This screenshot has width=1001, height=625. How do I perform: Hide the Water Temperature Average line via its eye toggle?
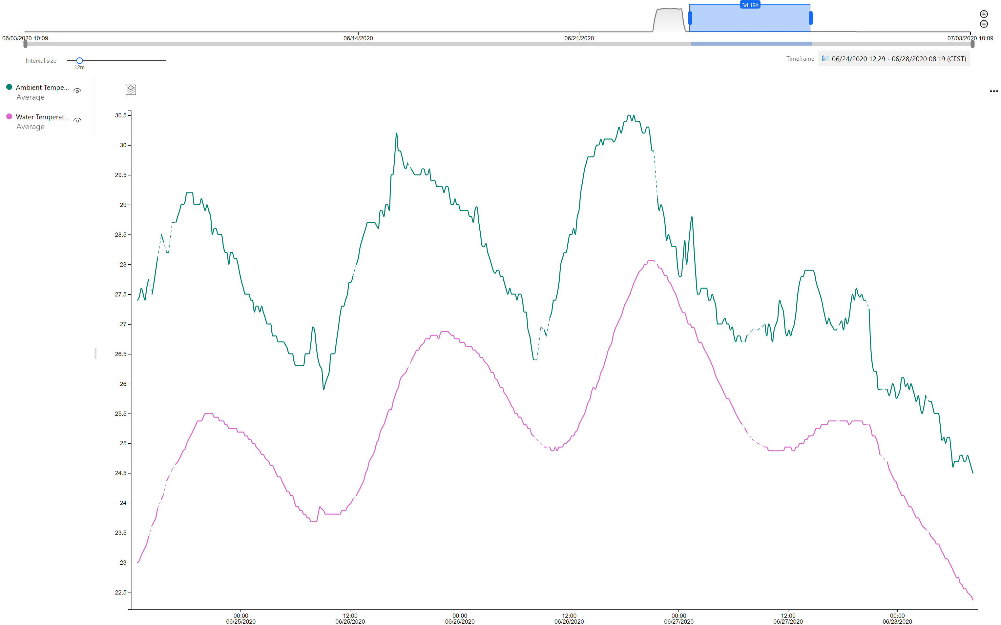(x=77, y=120)
